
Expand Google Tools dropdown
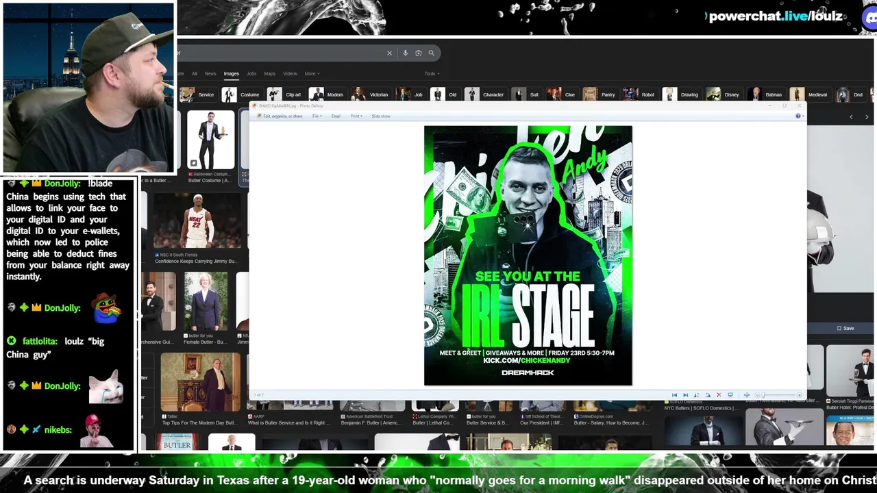pos(432,73)
